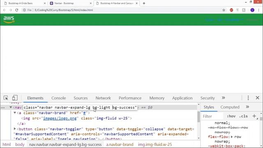Expand the navbar-toggler button node
The width and height of the screenshot is (263, 148).
15,129
